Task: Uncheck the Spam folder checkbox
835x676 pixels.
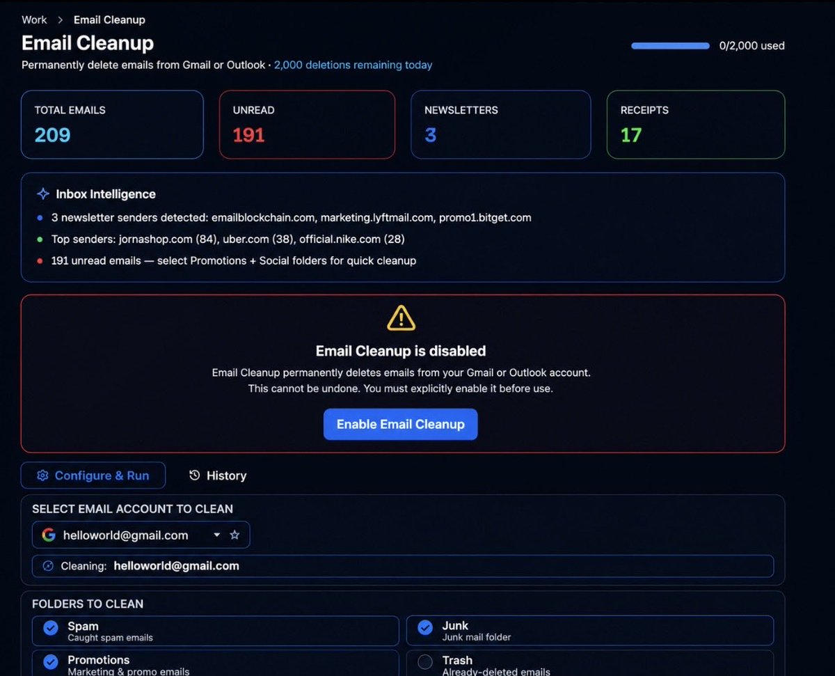Action: pos(51,628)
